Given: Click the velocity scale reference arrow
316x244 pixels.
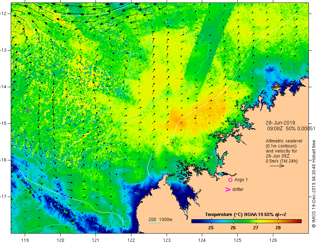Looking at the screenshot, I should point(277,166).
